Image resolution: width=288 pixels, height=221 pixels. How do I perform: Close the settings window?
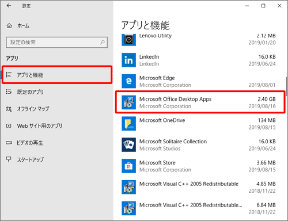click(x=279, y=6)
